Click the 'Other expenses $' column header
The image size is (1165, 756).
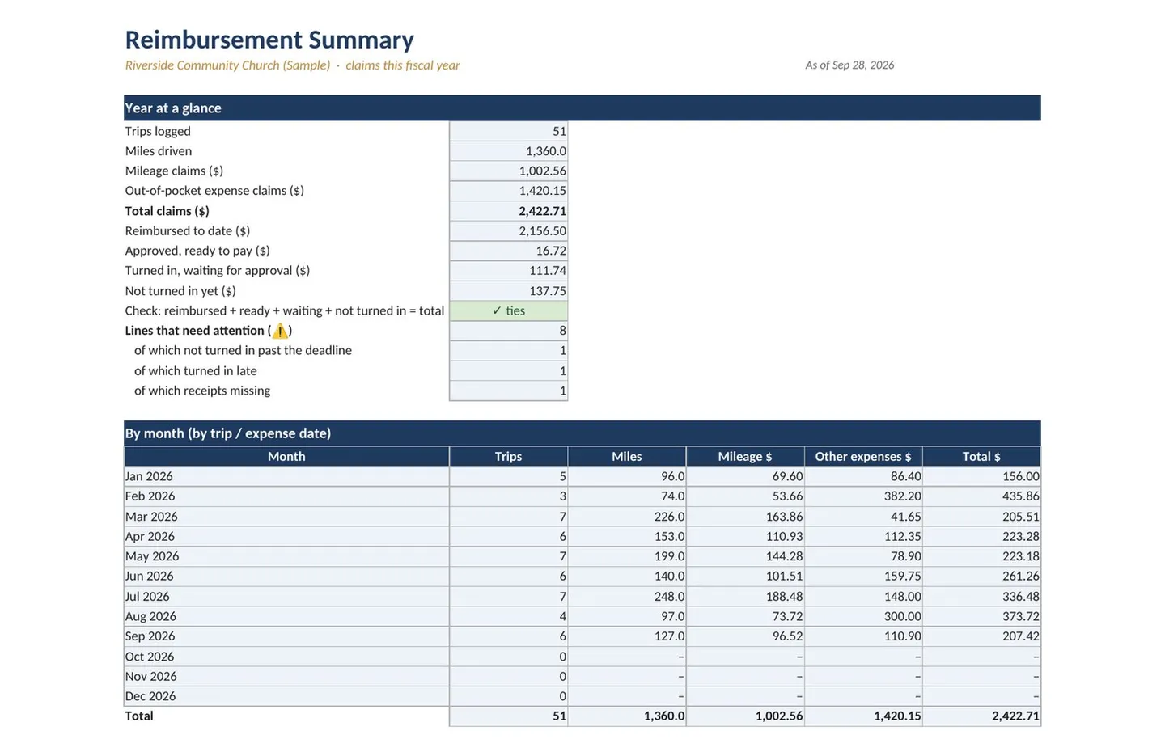[x=863, y=456]
